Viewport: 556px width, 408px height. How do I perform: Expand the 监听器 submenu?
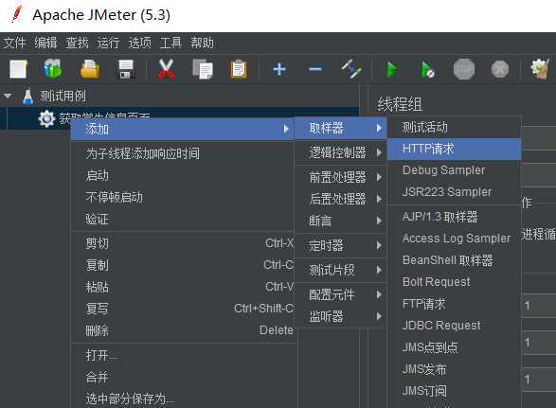click(x=340, y=316)
